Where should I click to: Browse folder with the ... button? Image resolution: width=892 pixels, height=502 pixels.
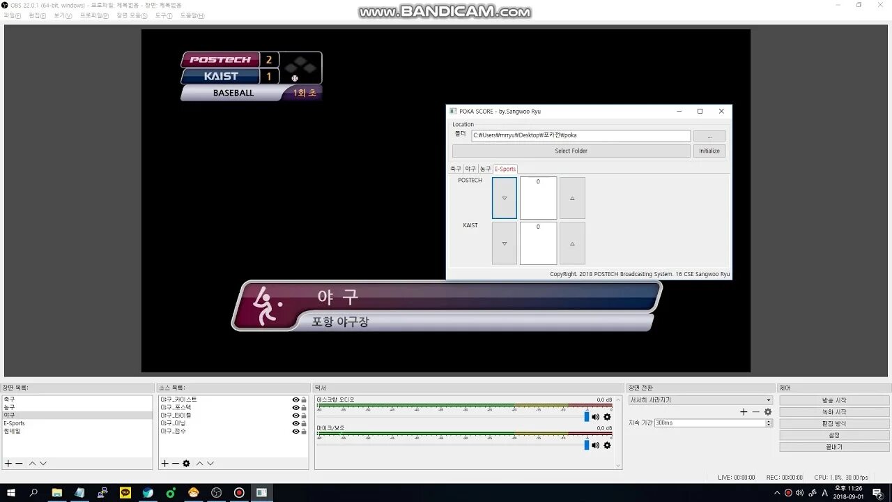[x=709, y=136]
